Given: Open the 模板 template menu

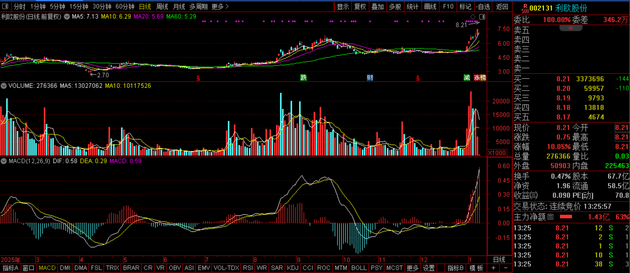Looking at the screenshot, I should click(x=476, y=268).
